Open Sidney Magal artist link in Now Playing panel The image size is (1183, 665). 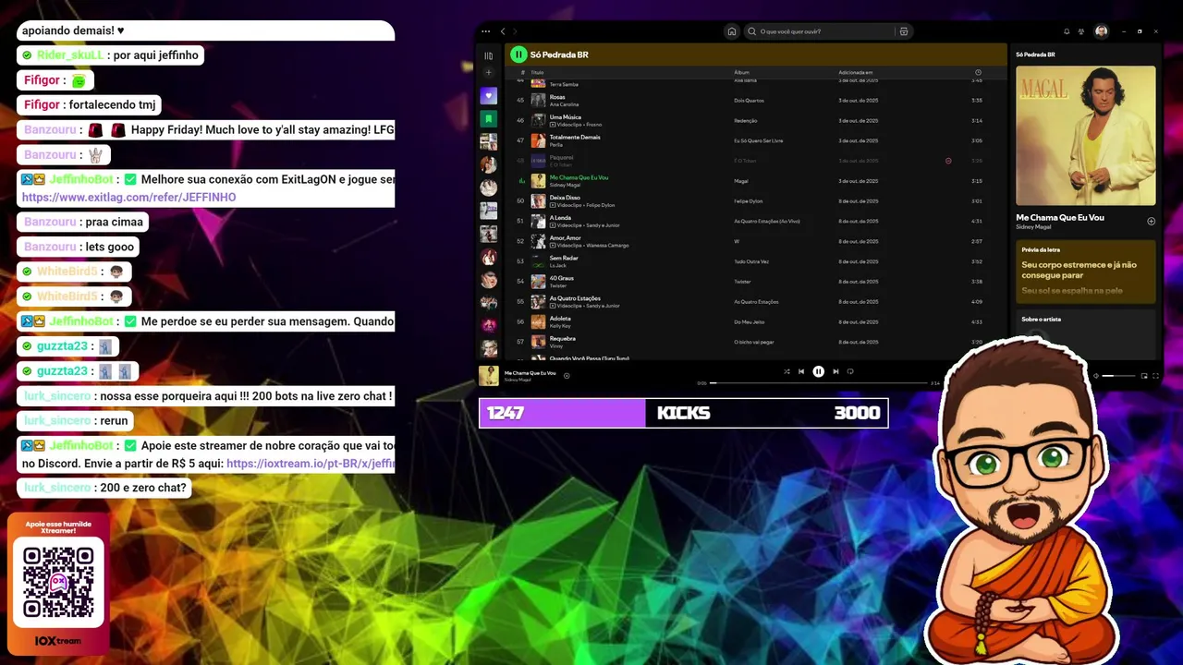1033,226
